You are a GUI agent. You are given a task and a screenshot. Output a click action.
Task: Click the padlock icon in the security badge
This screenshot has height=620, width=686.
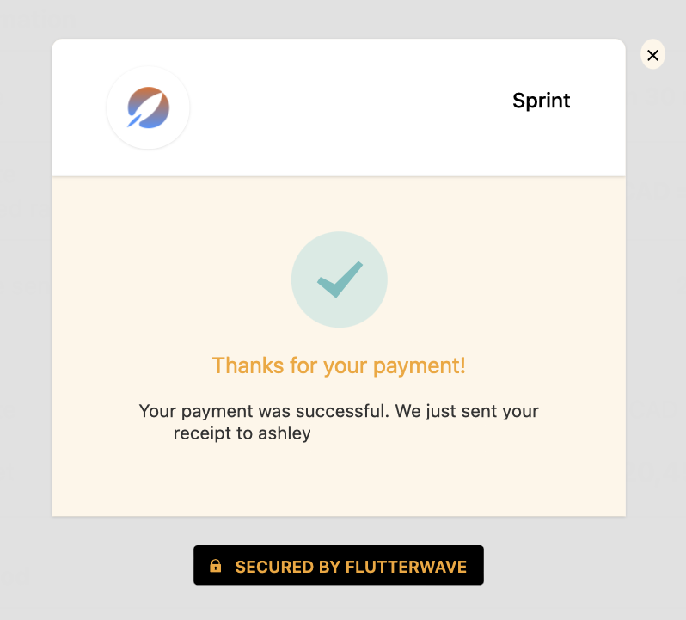click(x=216, y=566)
